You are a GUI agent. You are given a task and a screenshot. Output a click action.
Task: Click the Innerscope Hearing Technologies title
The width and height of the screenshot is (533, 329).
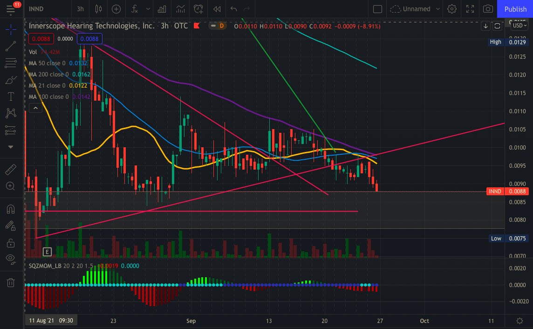91,26
